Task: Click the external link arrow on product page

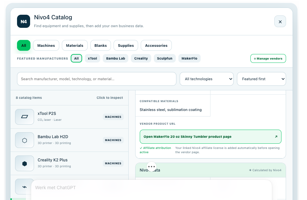Action: click(x=276, y=136)
